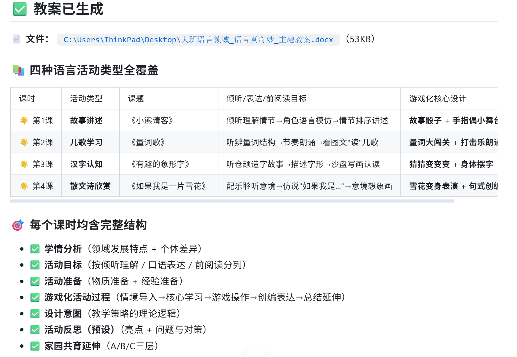Click the document icon before 文件
Viewport: 517px width, 357px height.
tap(16, 39)
